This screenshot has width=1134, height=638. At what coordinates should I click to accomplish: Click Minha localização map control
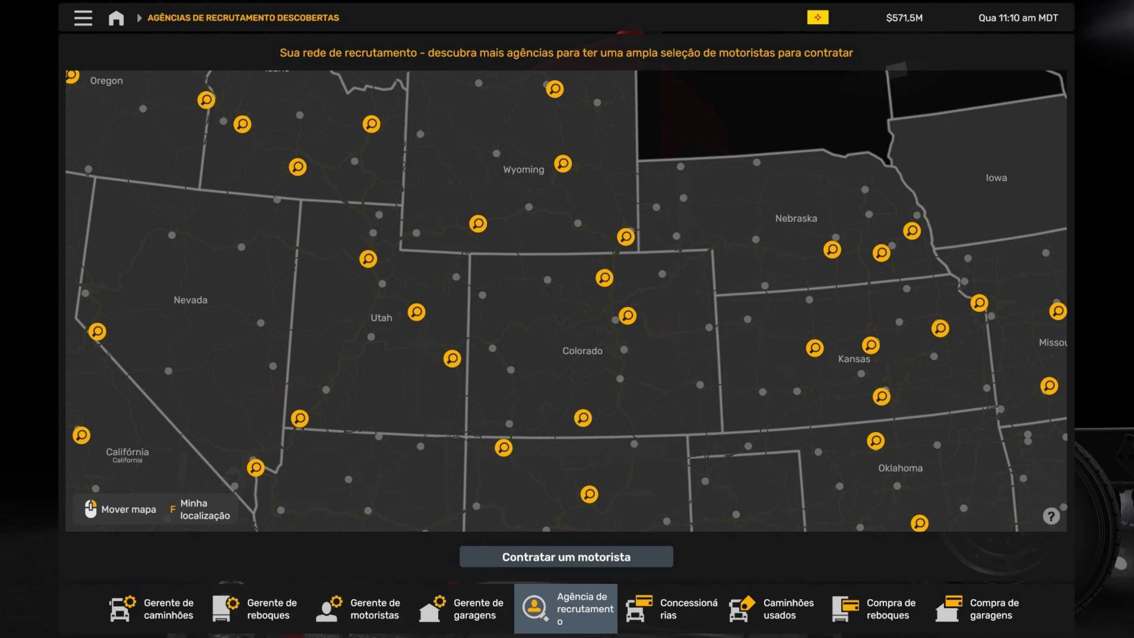point(201,509)
